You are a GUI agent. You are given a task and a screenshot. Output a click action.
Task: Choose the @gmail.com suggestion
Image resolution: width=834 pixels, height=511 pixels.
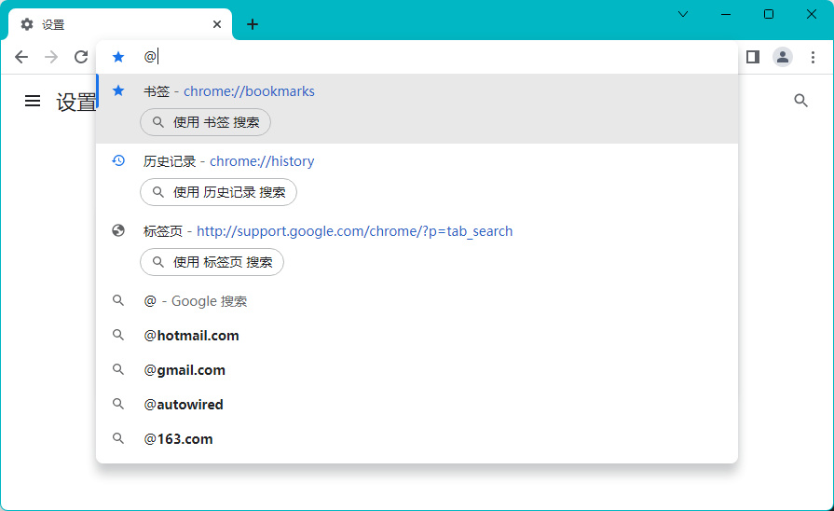(x=185, y=370)
